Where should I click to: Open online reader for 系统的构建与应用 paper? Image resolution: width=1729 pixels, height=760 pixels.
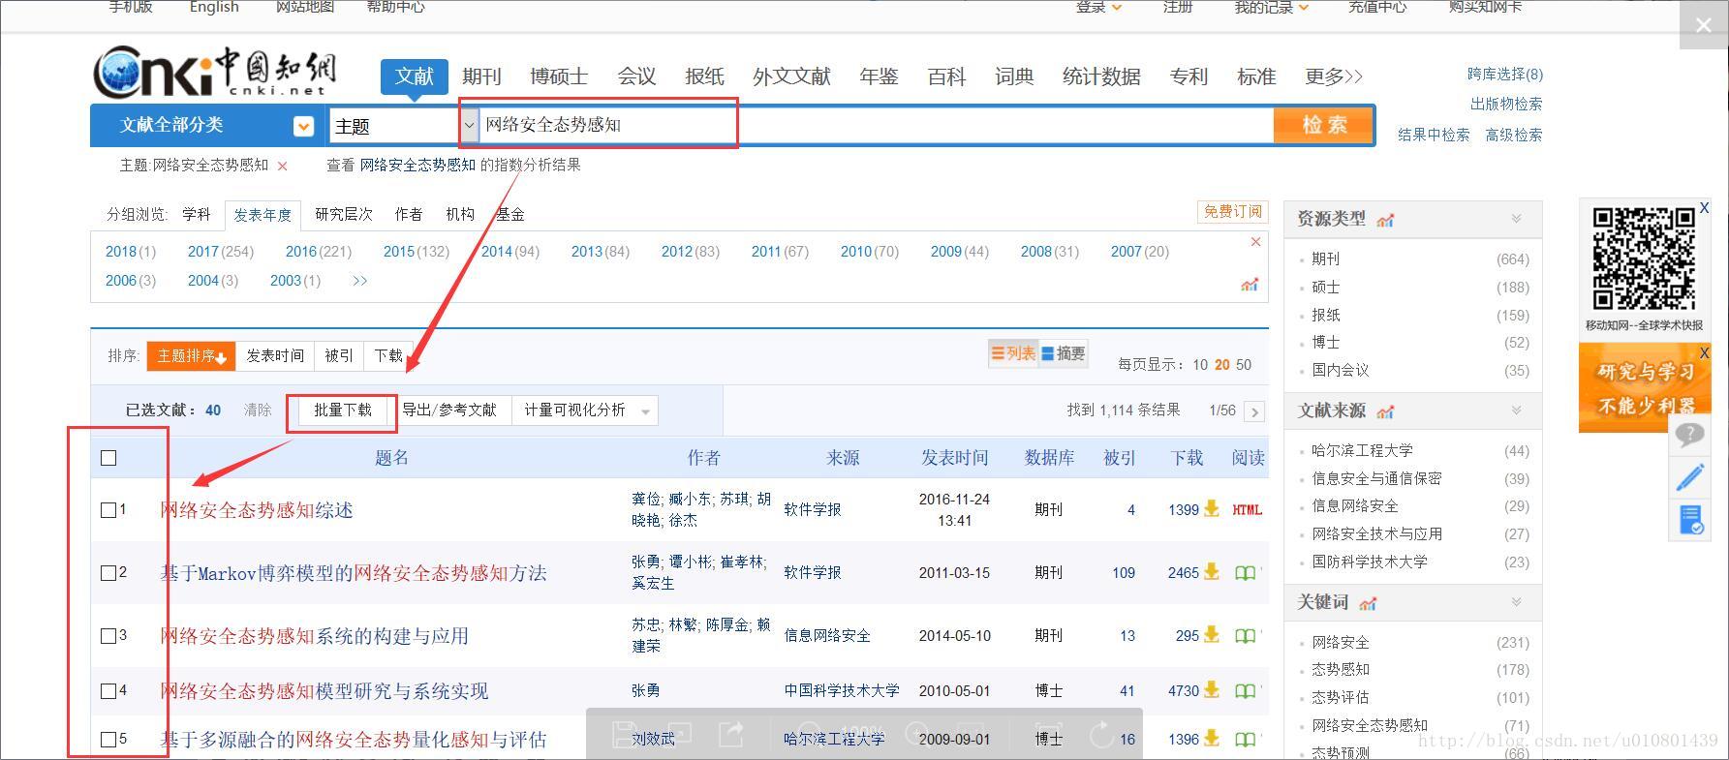tap(1246, 636)
